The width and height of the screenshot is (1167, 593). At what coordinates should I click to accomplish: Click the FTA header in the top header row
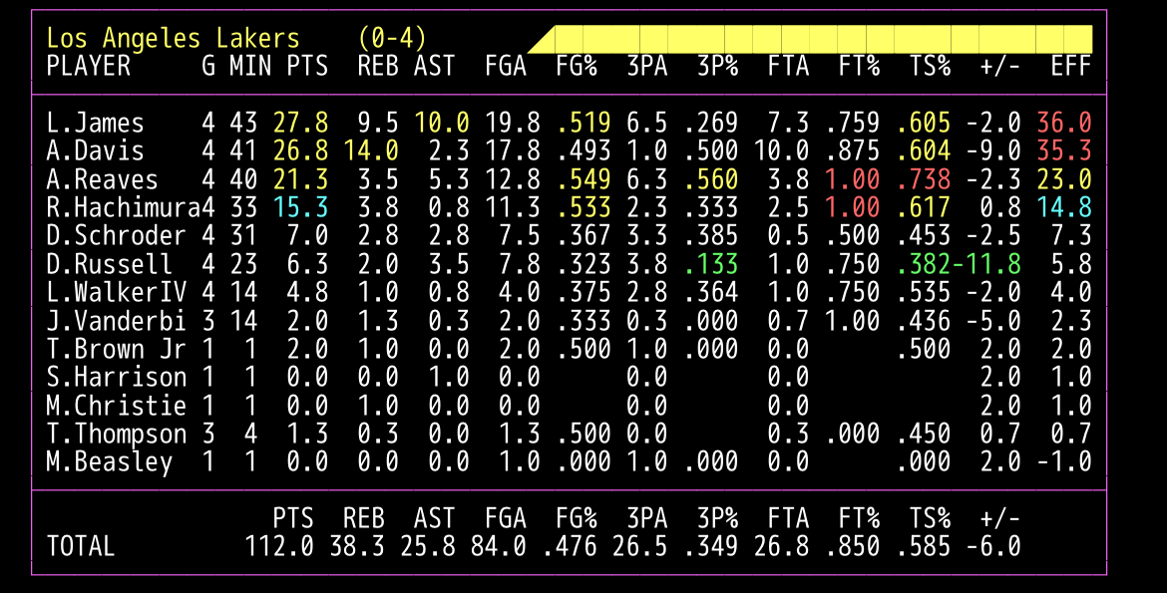(788, 66)
